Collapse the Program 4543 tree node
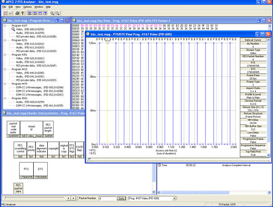The height and width of the screenshot is (207, 273). (5, 99)
